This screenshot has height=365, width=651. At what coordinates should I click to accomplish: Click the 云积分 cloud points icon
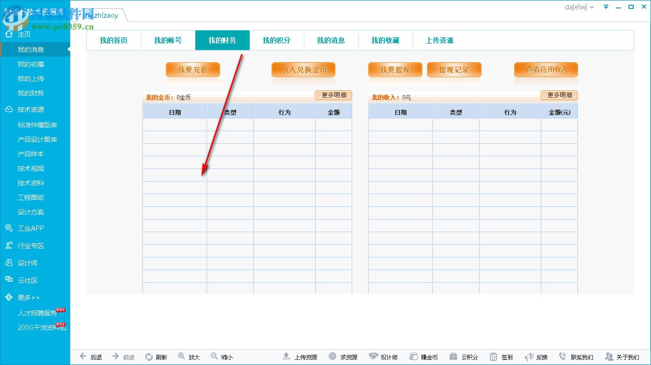point(453,356)
